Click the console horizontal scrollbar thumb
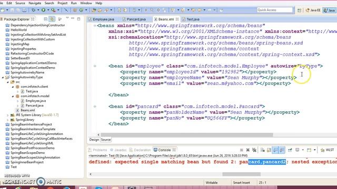Image resolution: width=337 pixels, height=189 pixels. click(x=241, y=174)
